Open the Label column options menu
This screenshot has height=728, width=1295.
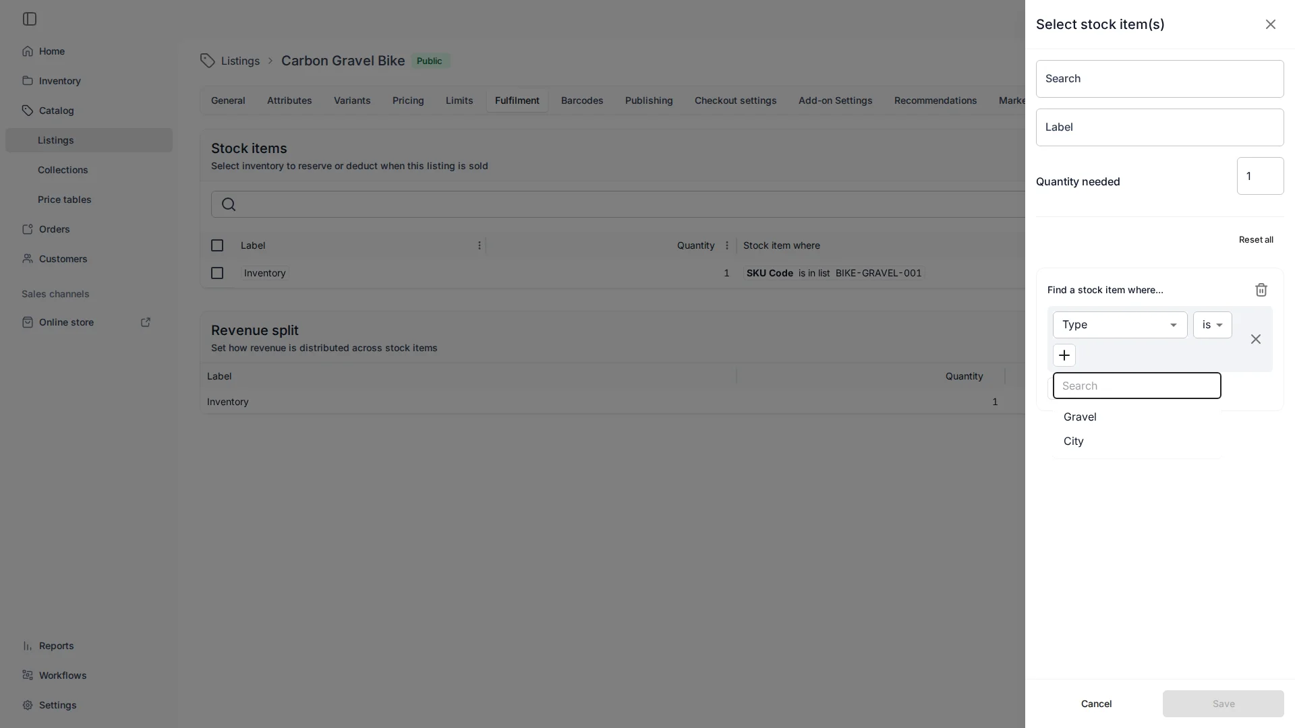click(480, 245)
